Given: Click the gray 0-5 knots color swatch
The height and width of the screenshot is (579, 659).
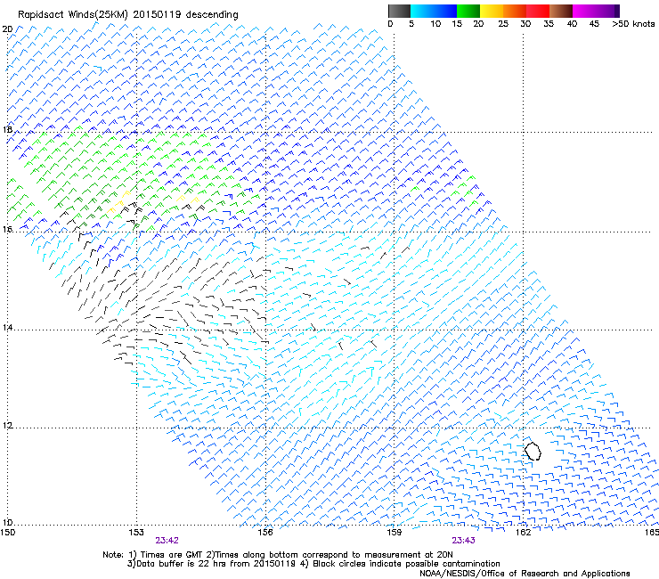Looking at the screenshot, I should coord(399,11).
